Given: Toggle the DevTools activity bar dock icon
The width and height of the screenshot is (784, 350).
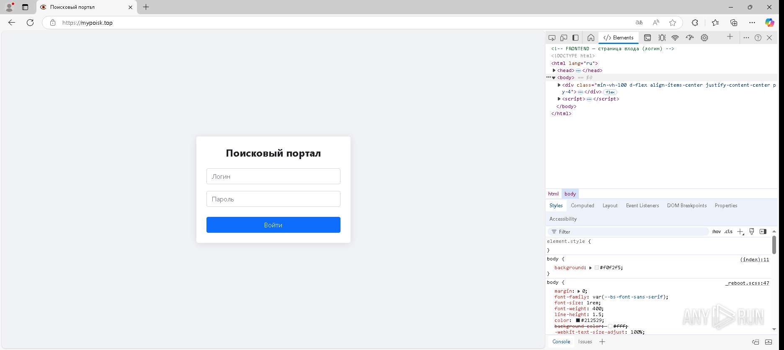Looking at the screenshot, I should (575, 38).
